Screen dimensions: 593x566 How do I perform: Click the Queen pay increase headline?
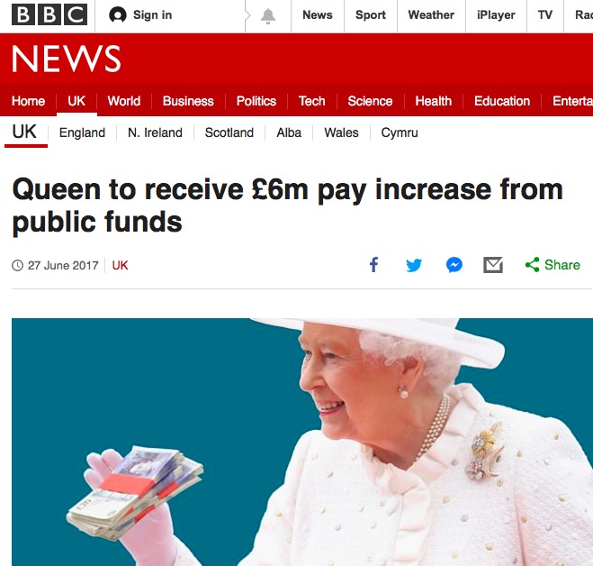[x=287, y=205]
